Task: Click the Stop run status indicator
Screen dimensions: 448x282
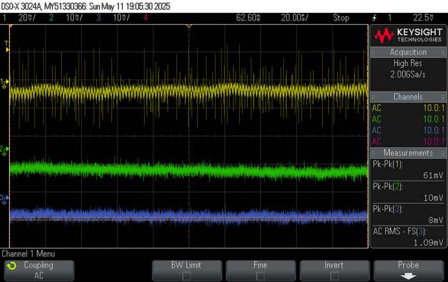Action: pyautogui.click(x=341, y=18)
